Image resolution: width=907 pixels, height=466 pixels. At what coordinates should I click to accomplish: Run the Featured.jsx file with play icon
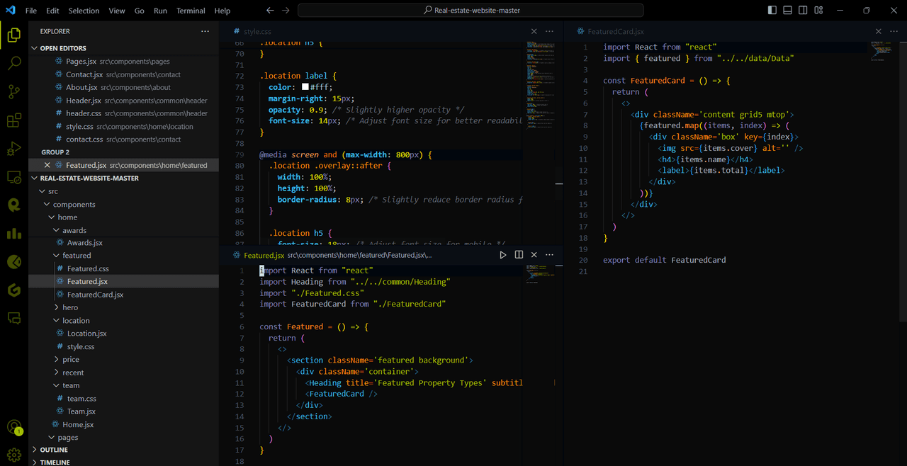coord(503,255)
